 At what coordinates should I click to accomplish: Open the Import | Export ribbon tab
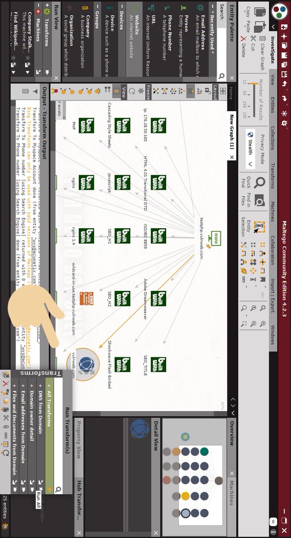[x=272, y=295]
